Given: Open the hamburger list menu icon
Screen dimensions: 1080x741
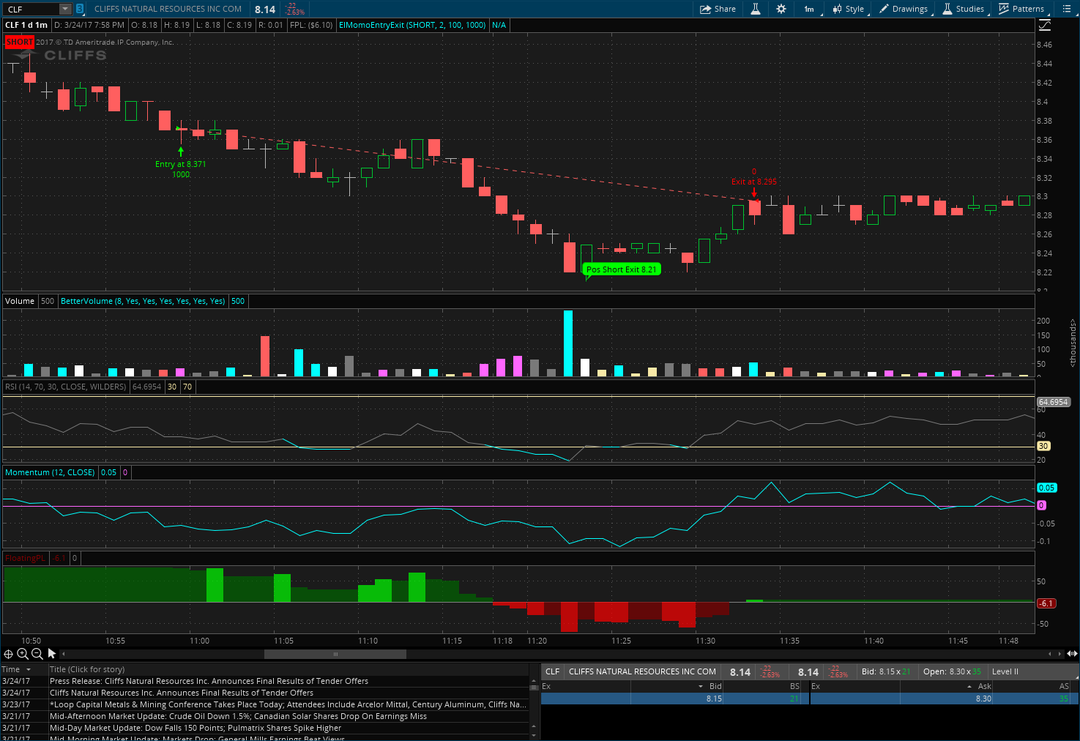Looking at the screenshot, I should coord(1067,9).
